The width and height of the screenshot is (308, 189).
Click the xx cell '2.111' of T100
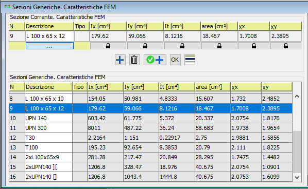pyautogui.click(x=246, y=147)
